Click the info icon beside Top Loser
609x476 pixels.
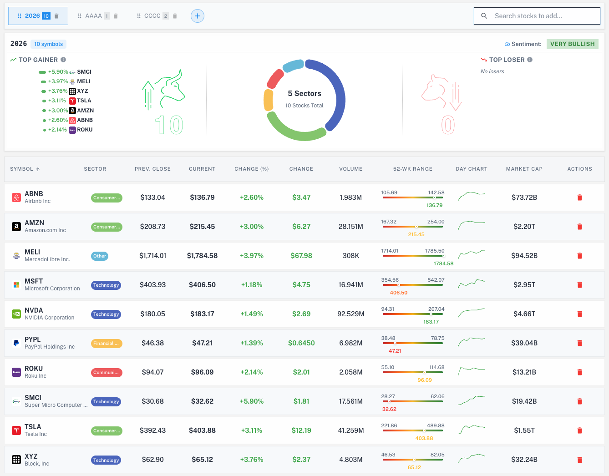[530, 60]
